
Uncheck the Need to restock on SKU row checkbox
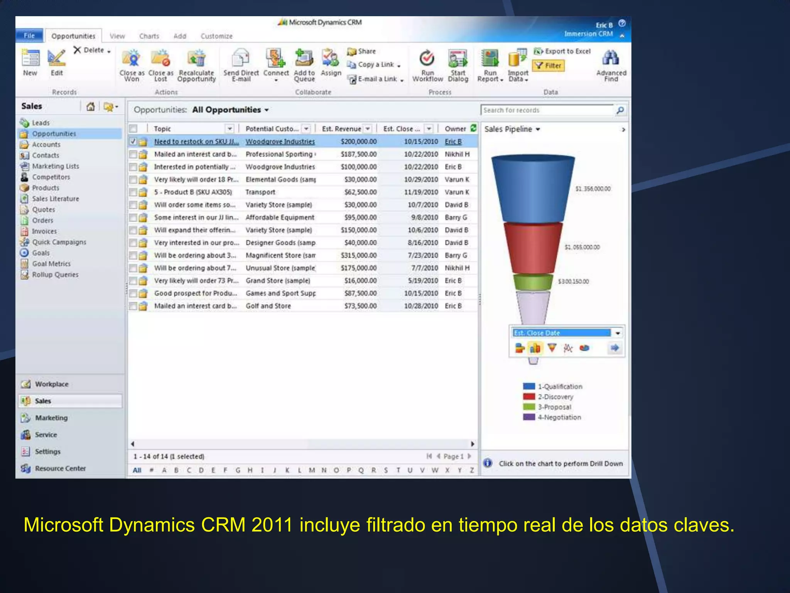click(133, 142)
